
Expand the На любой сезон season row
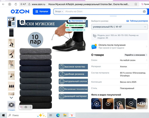(x=119, y=60)
